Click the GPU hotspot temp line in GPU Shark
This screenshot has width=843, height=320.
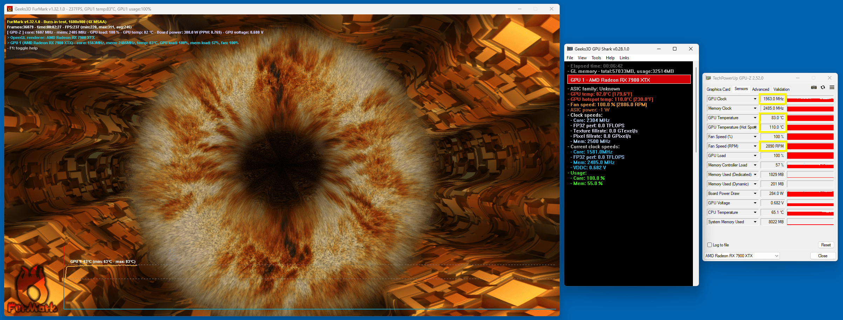pos(610,99)
